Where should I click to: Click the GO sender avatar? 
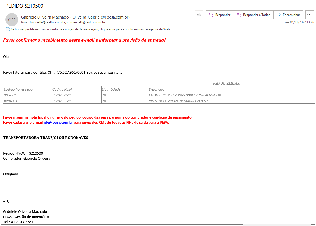12,20
